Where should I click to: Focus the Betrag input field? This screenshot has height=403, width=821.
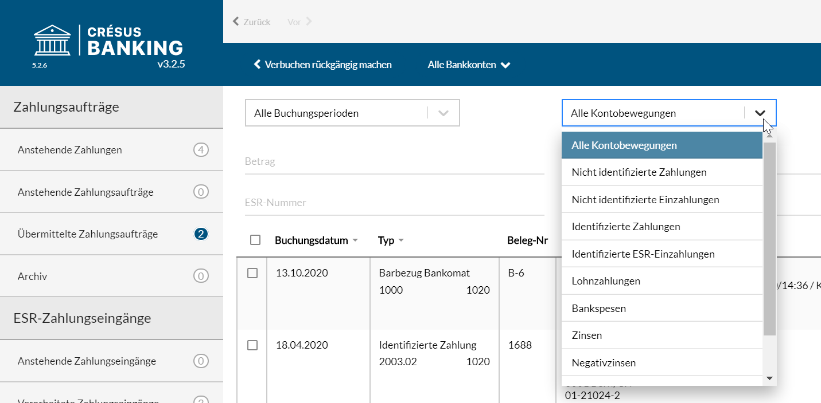pos(394,162)
